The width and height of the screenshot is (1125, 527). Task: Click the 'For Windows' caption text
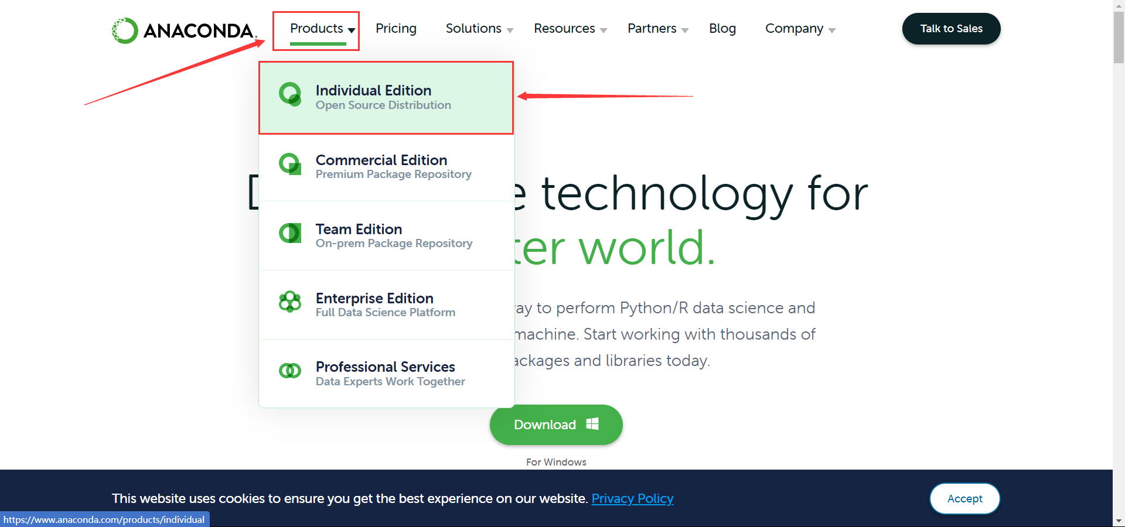coord(556,462)
